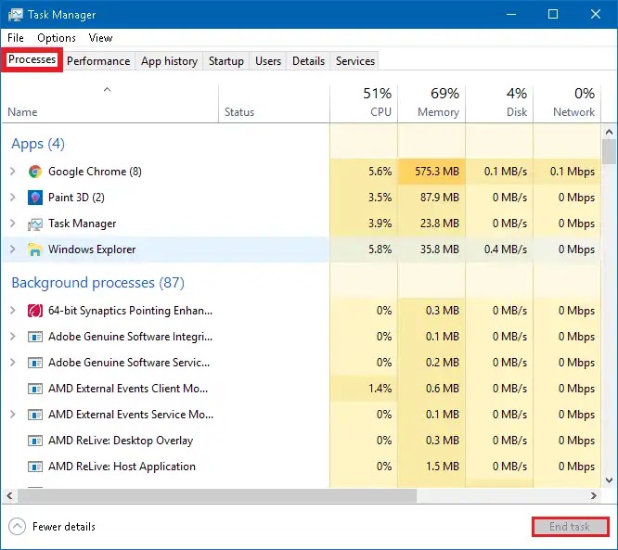Expand Adobe Genuine Software Service row
The height and width of the screenshot is (550, 618).
tap(13, 363)
